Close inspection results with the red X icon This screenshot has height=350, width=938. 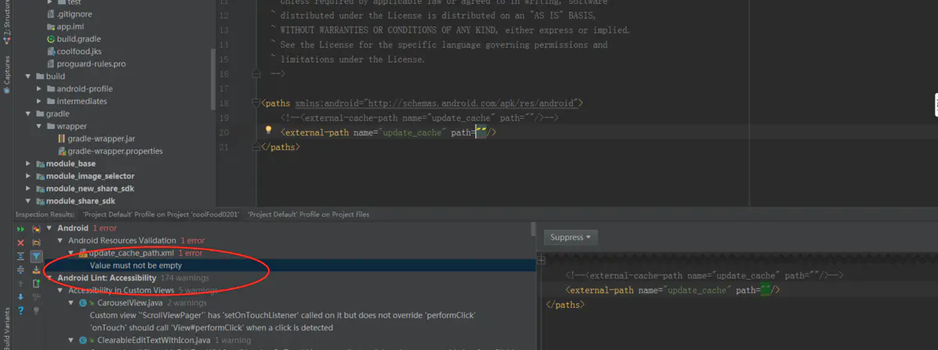[21, 242]
